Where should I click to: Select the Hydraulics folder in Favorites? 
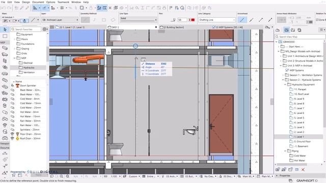29,68
